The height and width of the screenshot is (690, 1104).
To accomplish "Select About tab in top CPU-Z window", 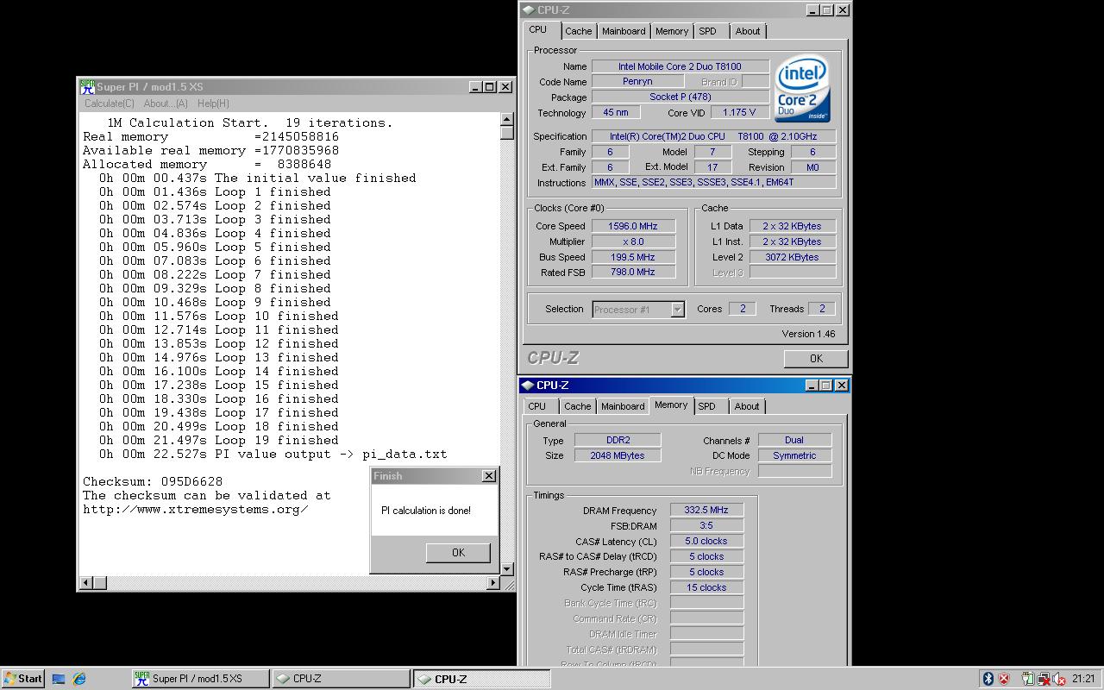I will point(748,31).
